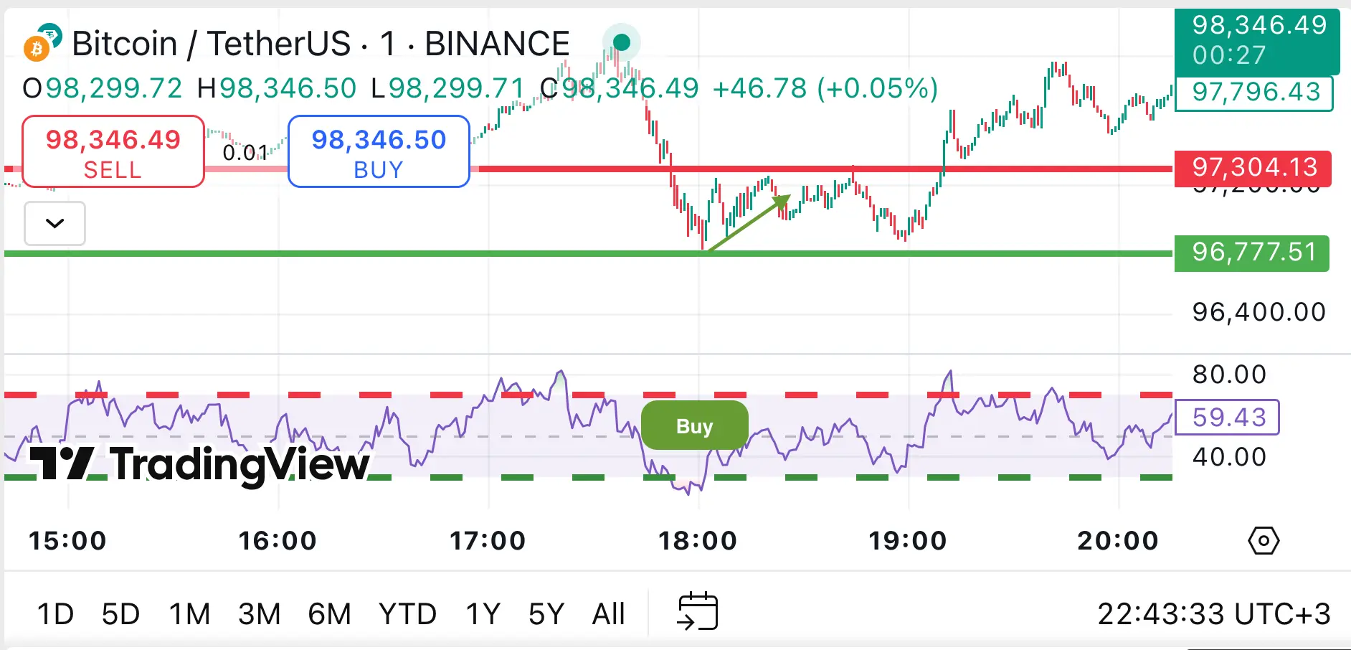Click the green market status dot
1351x650 pixels.
622,43
